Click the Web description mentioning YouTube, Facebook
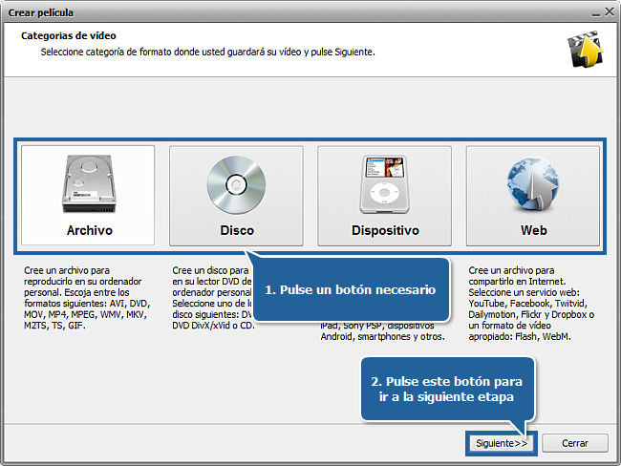Viewport: 621px width, 466px height. pyautogui.click(x=531, y=304)
